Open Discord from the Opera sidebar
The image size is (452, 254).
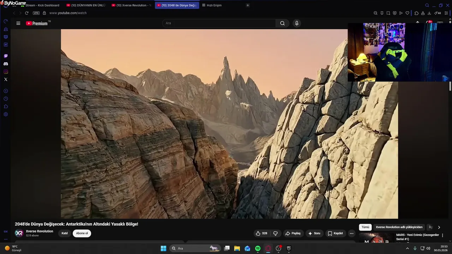click(x=6, y=64)
